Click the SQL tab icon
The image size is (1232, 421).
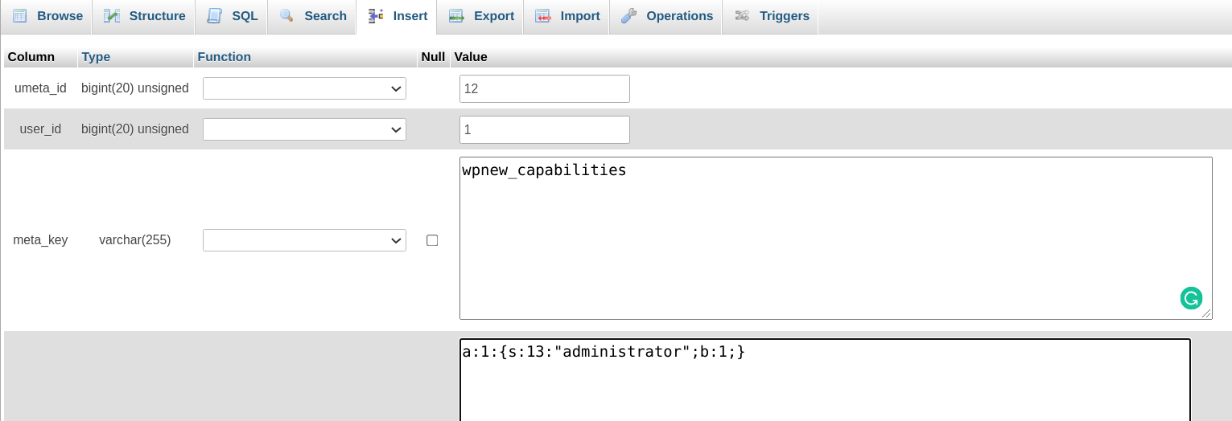click(x=215, y=16)
